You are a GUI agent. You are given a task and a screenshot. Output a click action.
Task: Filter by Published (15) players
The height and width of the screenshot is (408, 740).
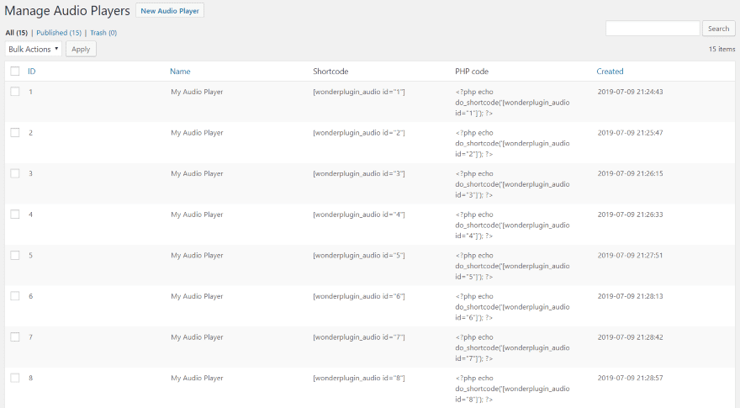pyautogui.click(x=59, y=33)
